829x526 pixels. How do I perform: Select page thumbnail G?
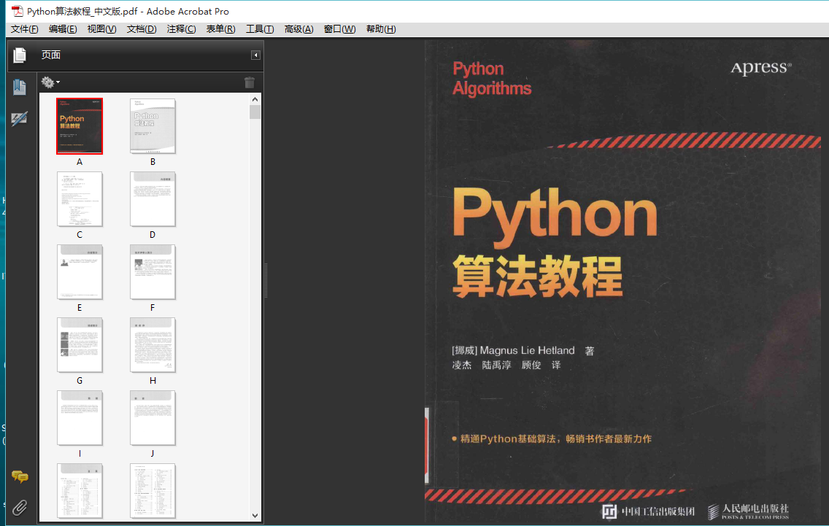(80, 345)
